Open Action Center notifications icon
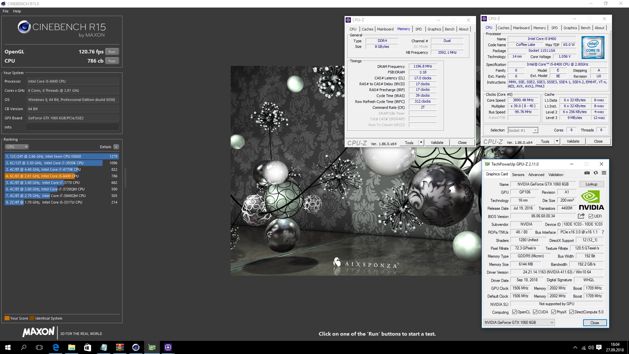The width and height of the screenshot is (629, 354). [x=599, y=347]
